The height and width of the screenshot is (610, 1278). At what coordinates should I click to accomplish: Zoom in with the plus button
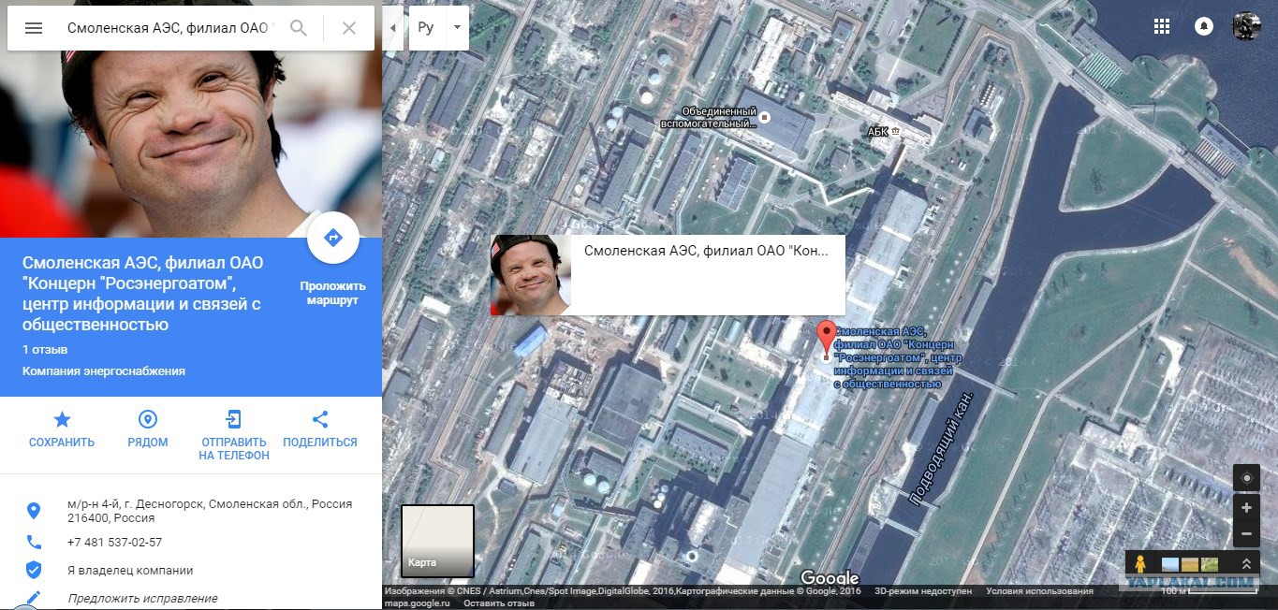[1246, 508]
